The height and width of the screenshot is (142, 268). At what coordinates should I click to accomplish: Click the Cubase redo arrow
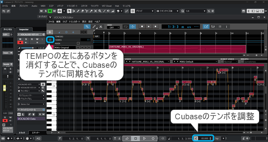point(8,11)
